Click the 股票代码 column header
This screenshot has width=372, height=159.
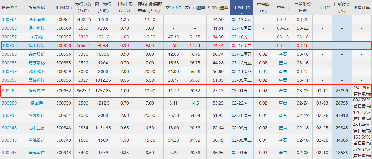coord(9,7)
